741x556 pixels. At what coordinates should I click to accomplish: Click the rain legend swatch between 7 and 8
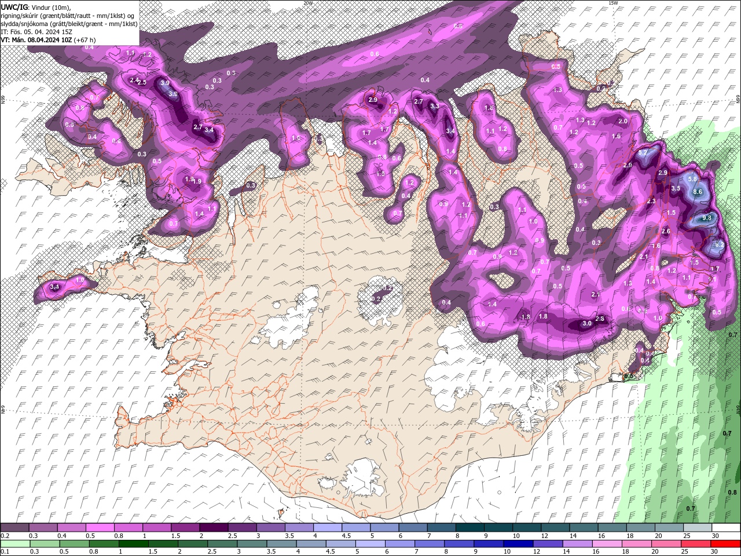click(429, 544)
